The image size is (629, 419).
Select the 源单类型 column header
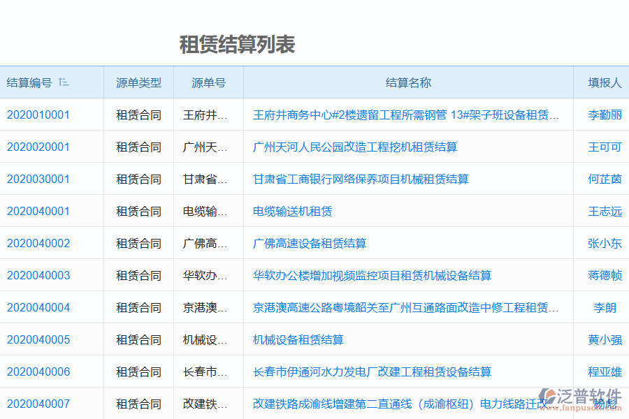click(138, 82)
